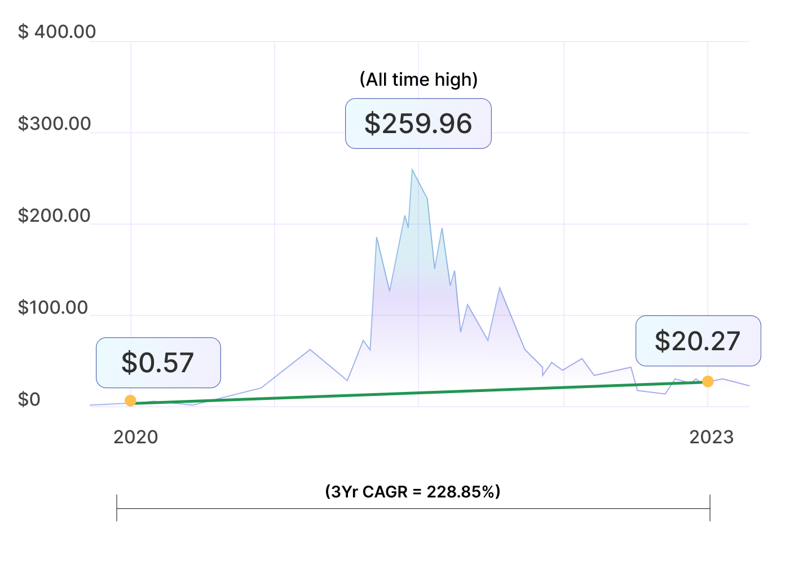
Task: Select the $259.96 all-time-high price callout
Action: [418, 124]
